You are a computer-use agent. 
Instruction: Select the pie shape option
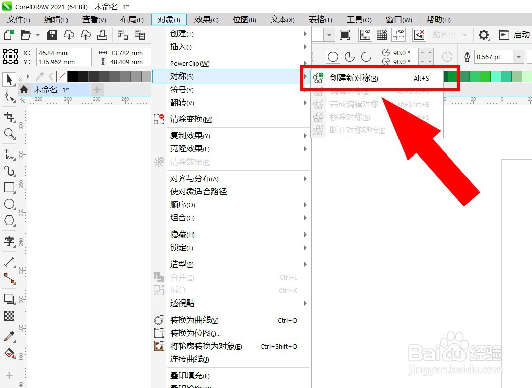click(x=350, y=57)
